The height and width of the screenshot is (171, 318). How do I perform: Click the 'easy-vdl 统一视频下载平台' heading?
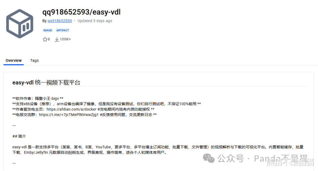pos(46,82)
